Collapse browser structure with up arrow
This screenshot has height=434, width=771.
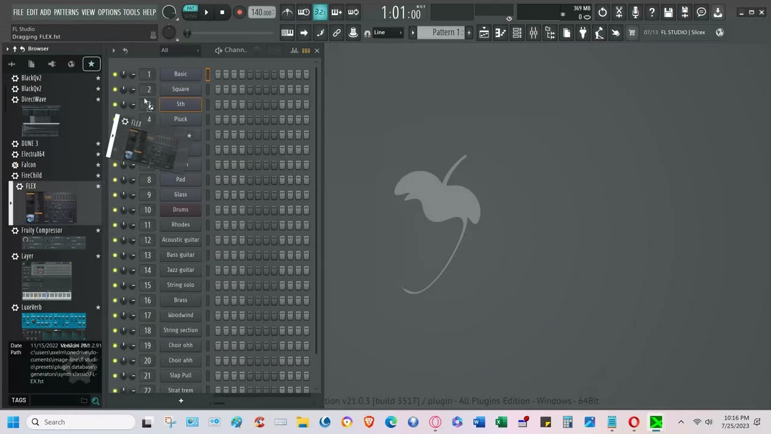(x=14, y=48)
